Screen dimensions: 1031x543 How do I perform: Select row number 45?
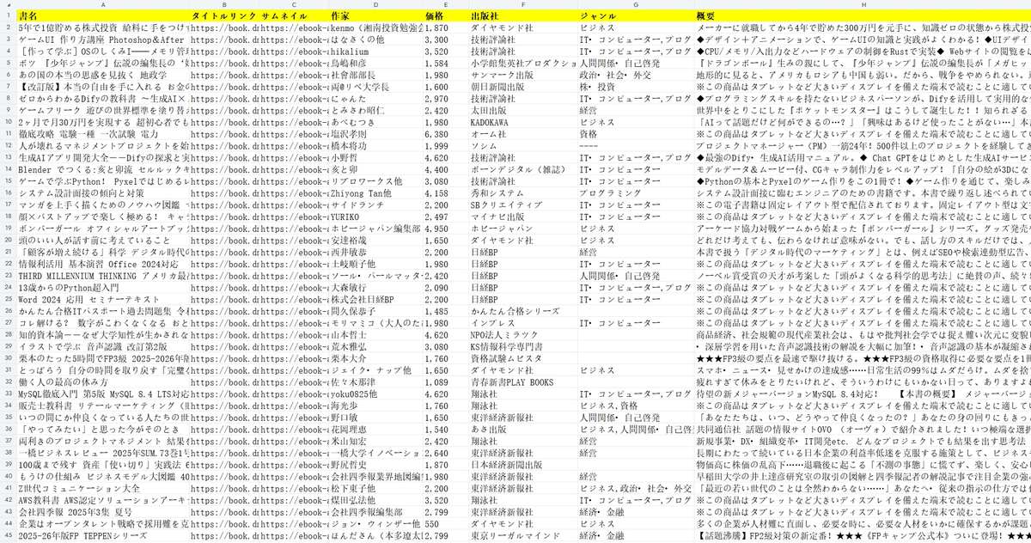pos(8,535)
